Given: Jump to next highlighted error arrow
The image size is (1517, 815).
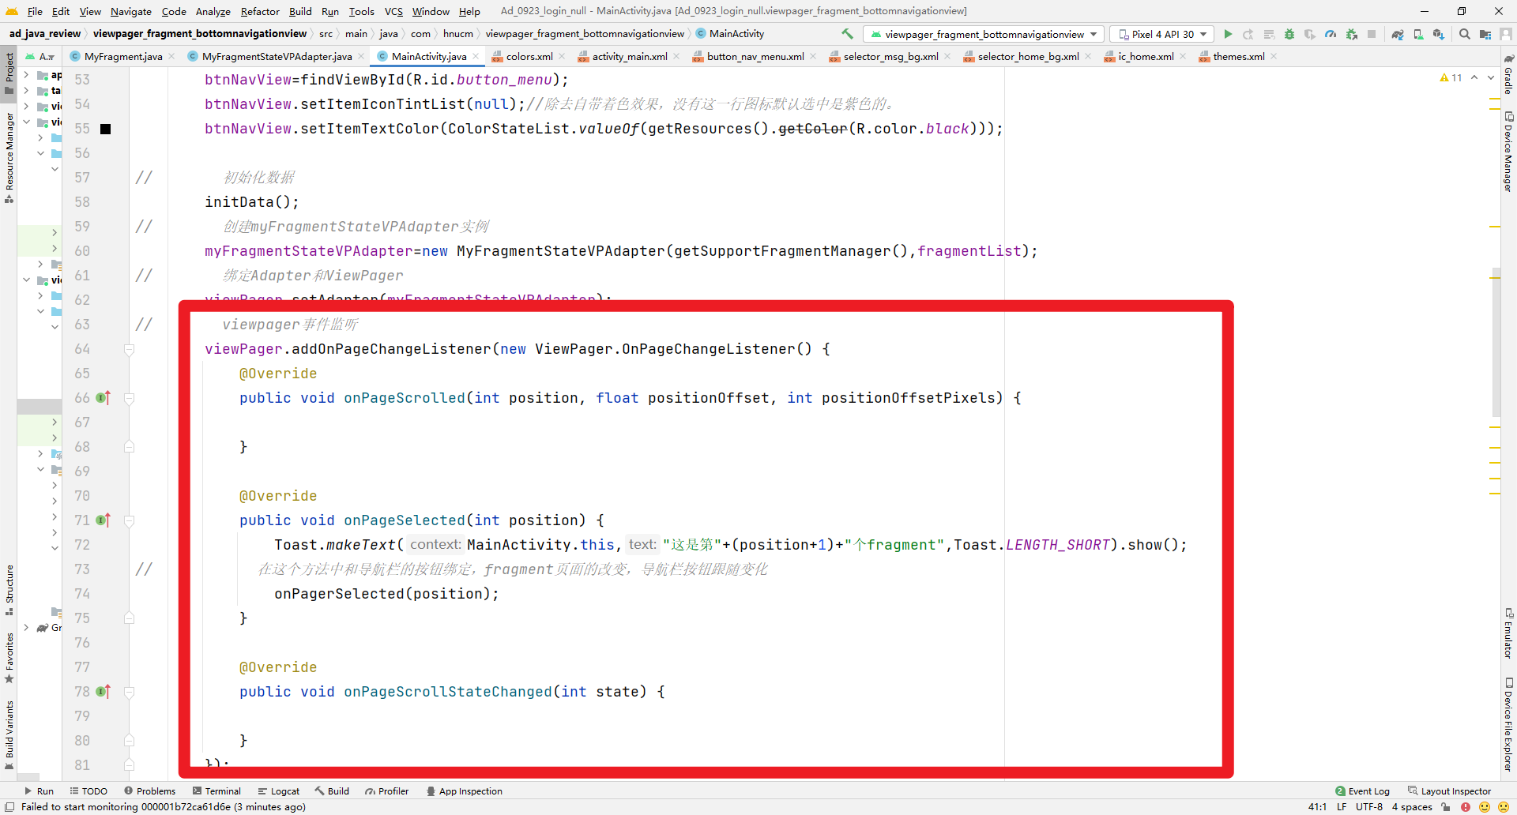Looking at the screenshot, I should tap(1491, 77).
